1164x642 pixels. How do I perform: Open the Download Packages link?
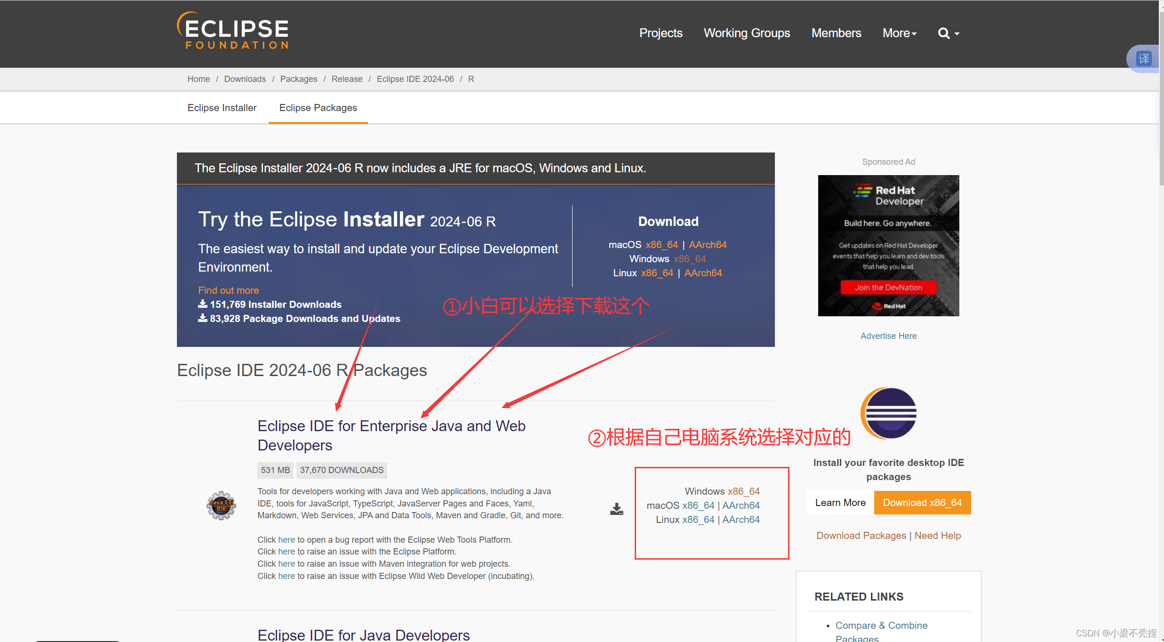coord(861,536)
